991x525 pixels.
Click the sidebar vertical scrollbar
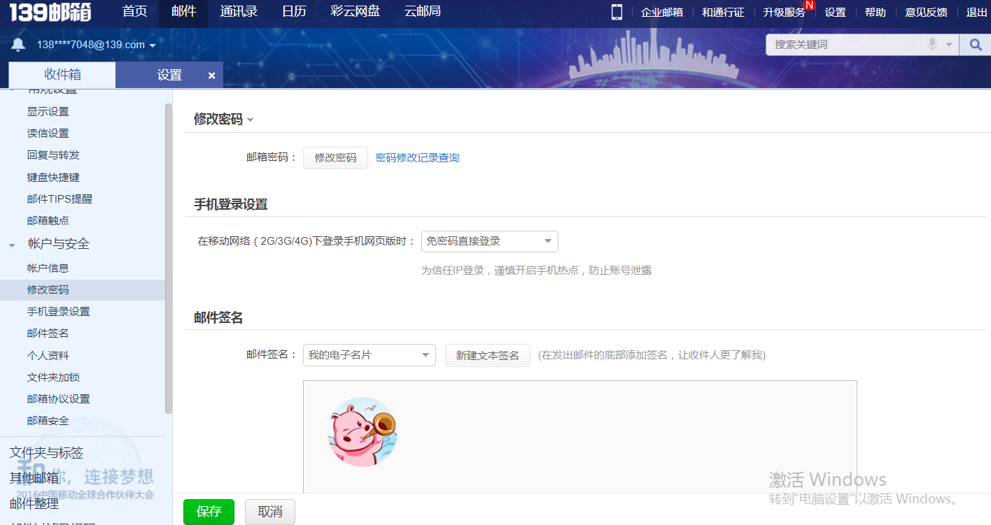tap(168, 259)
